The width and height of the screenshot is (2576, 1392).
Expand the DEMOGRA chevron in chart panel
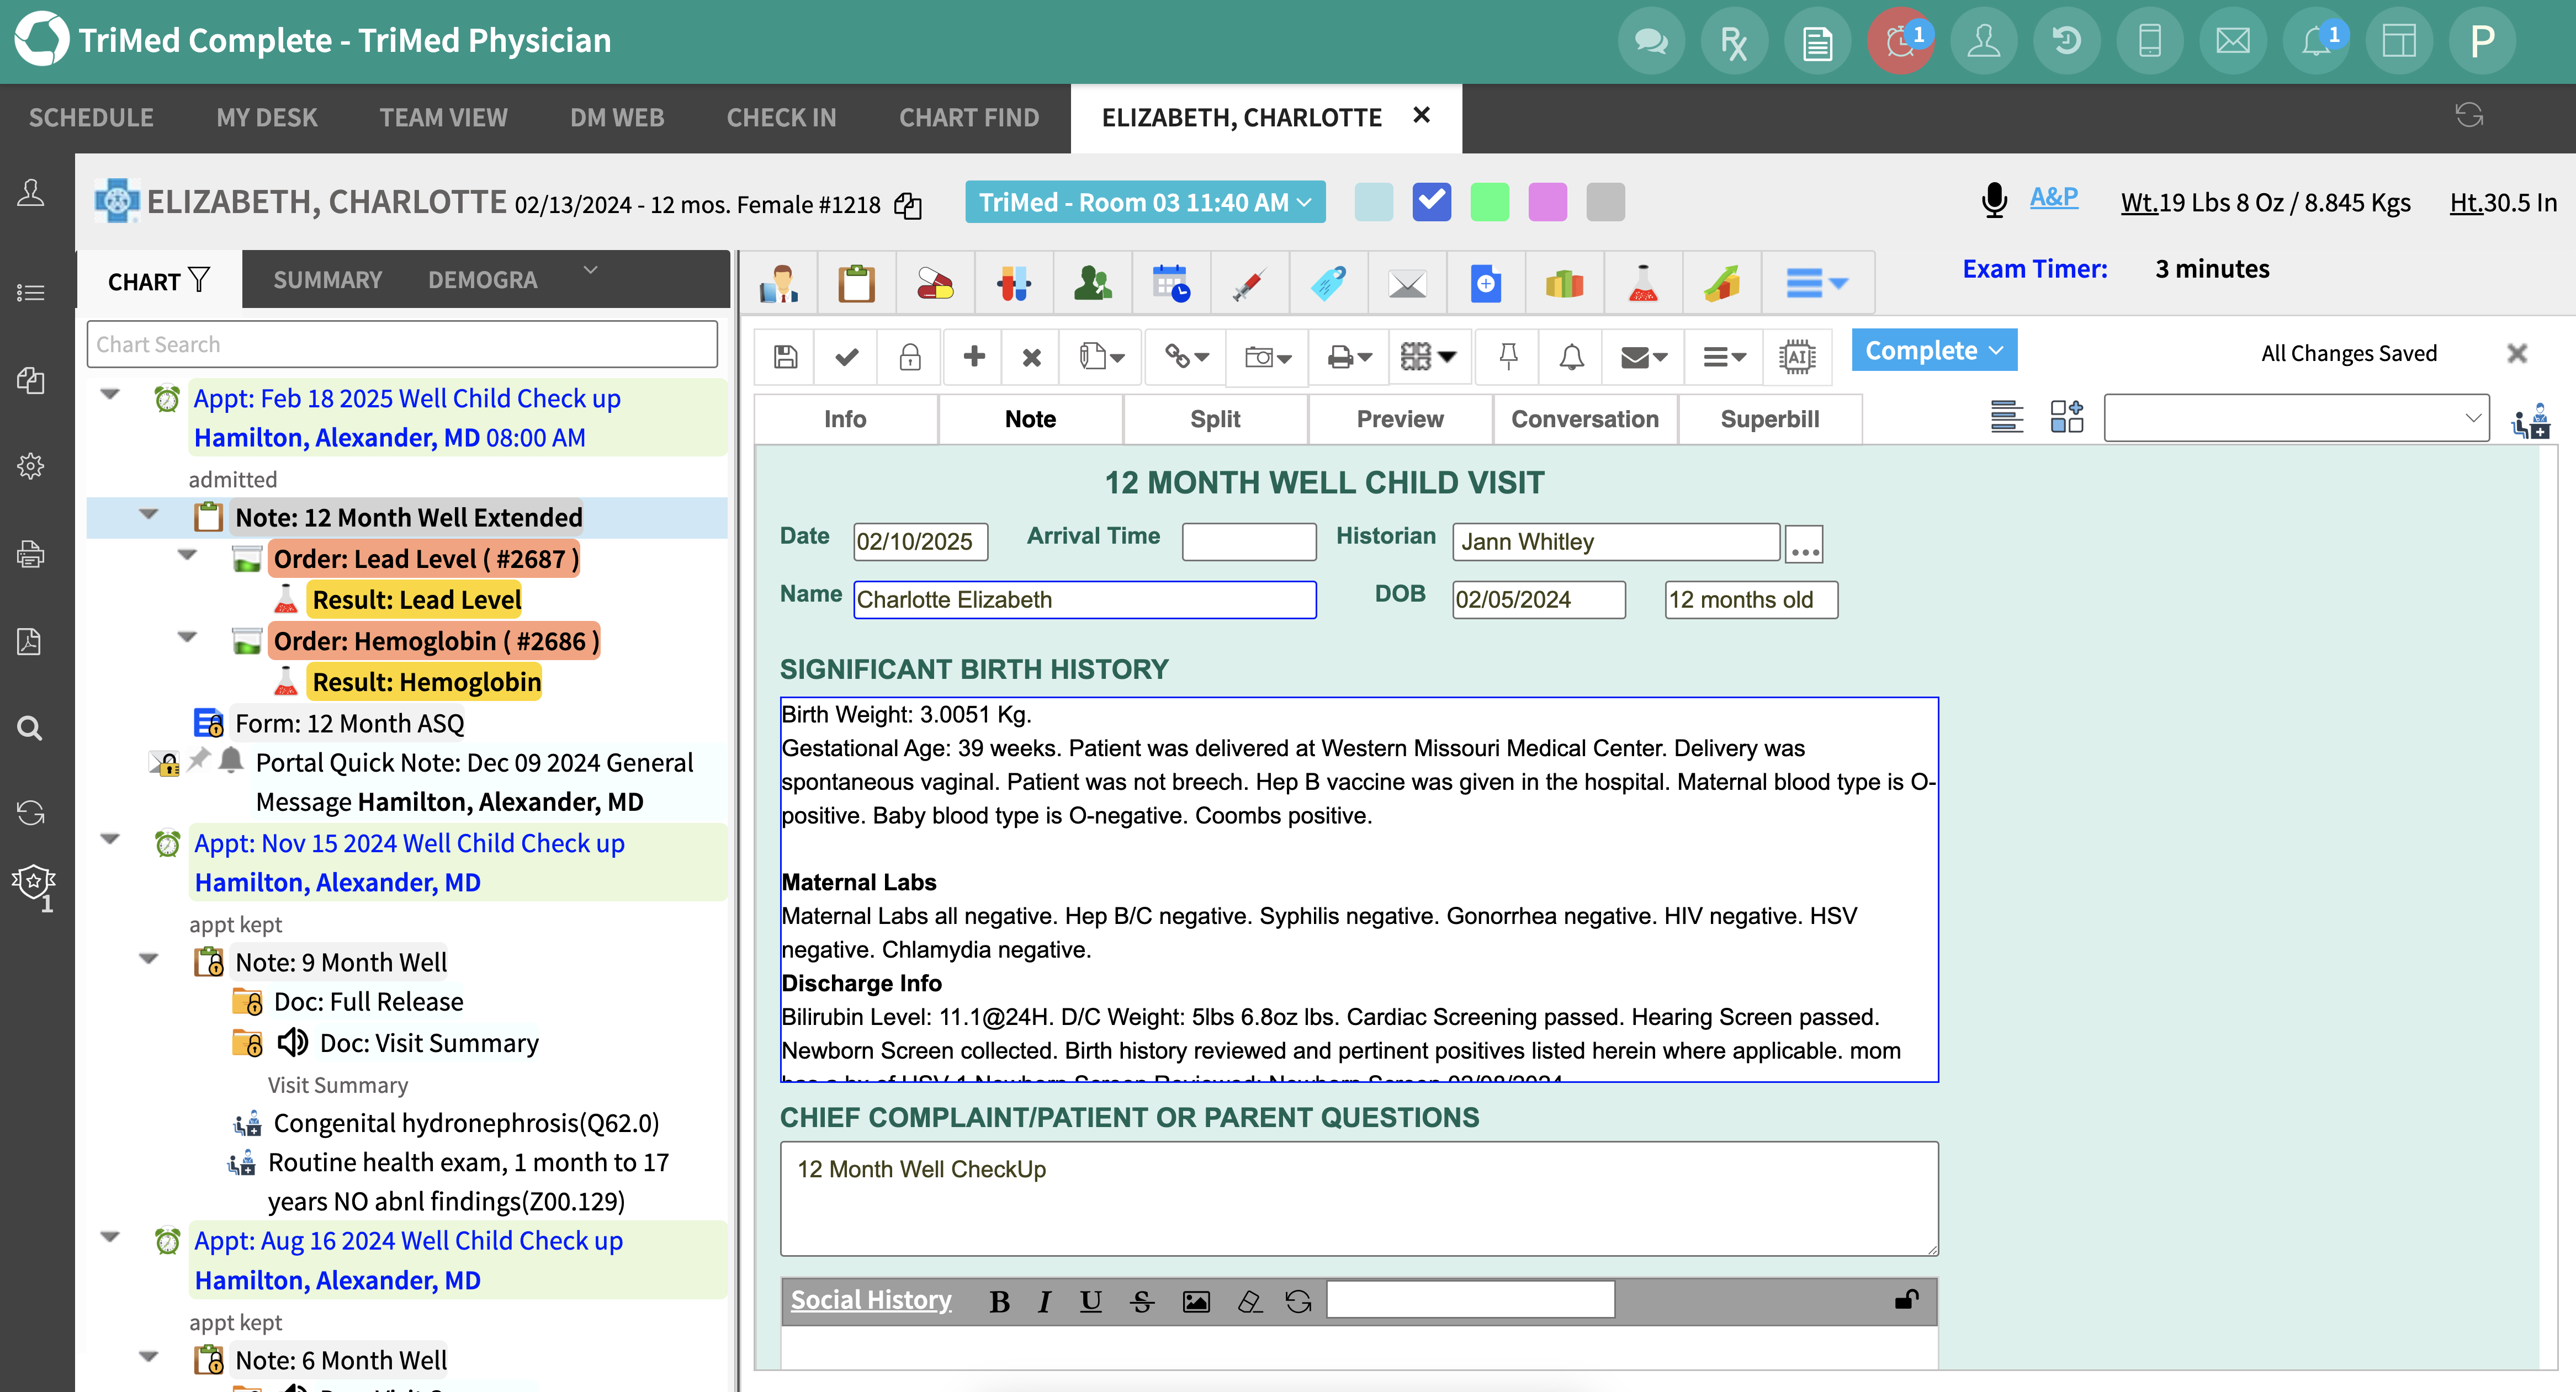(590, 271)
